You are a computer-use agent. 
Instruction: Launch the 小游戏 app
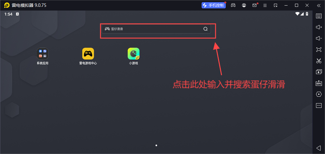(x=134, y=56)
